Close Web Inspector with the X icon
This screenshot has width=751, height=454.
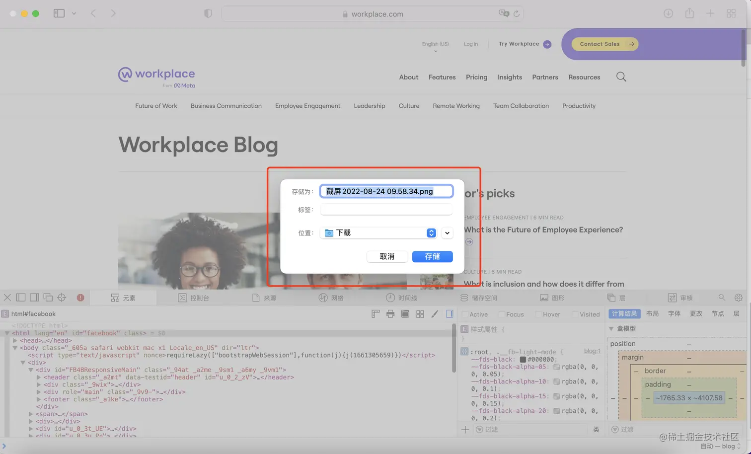[7, 298]
